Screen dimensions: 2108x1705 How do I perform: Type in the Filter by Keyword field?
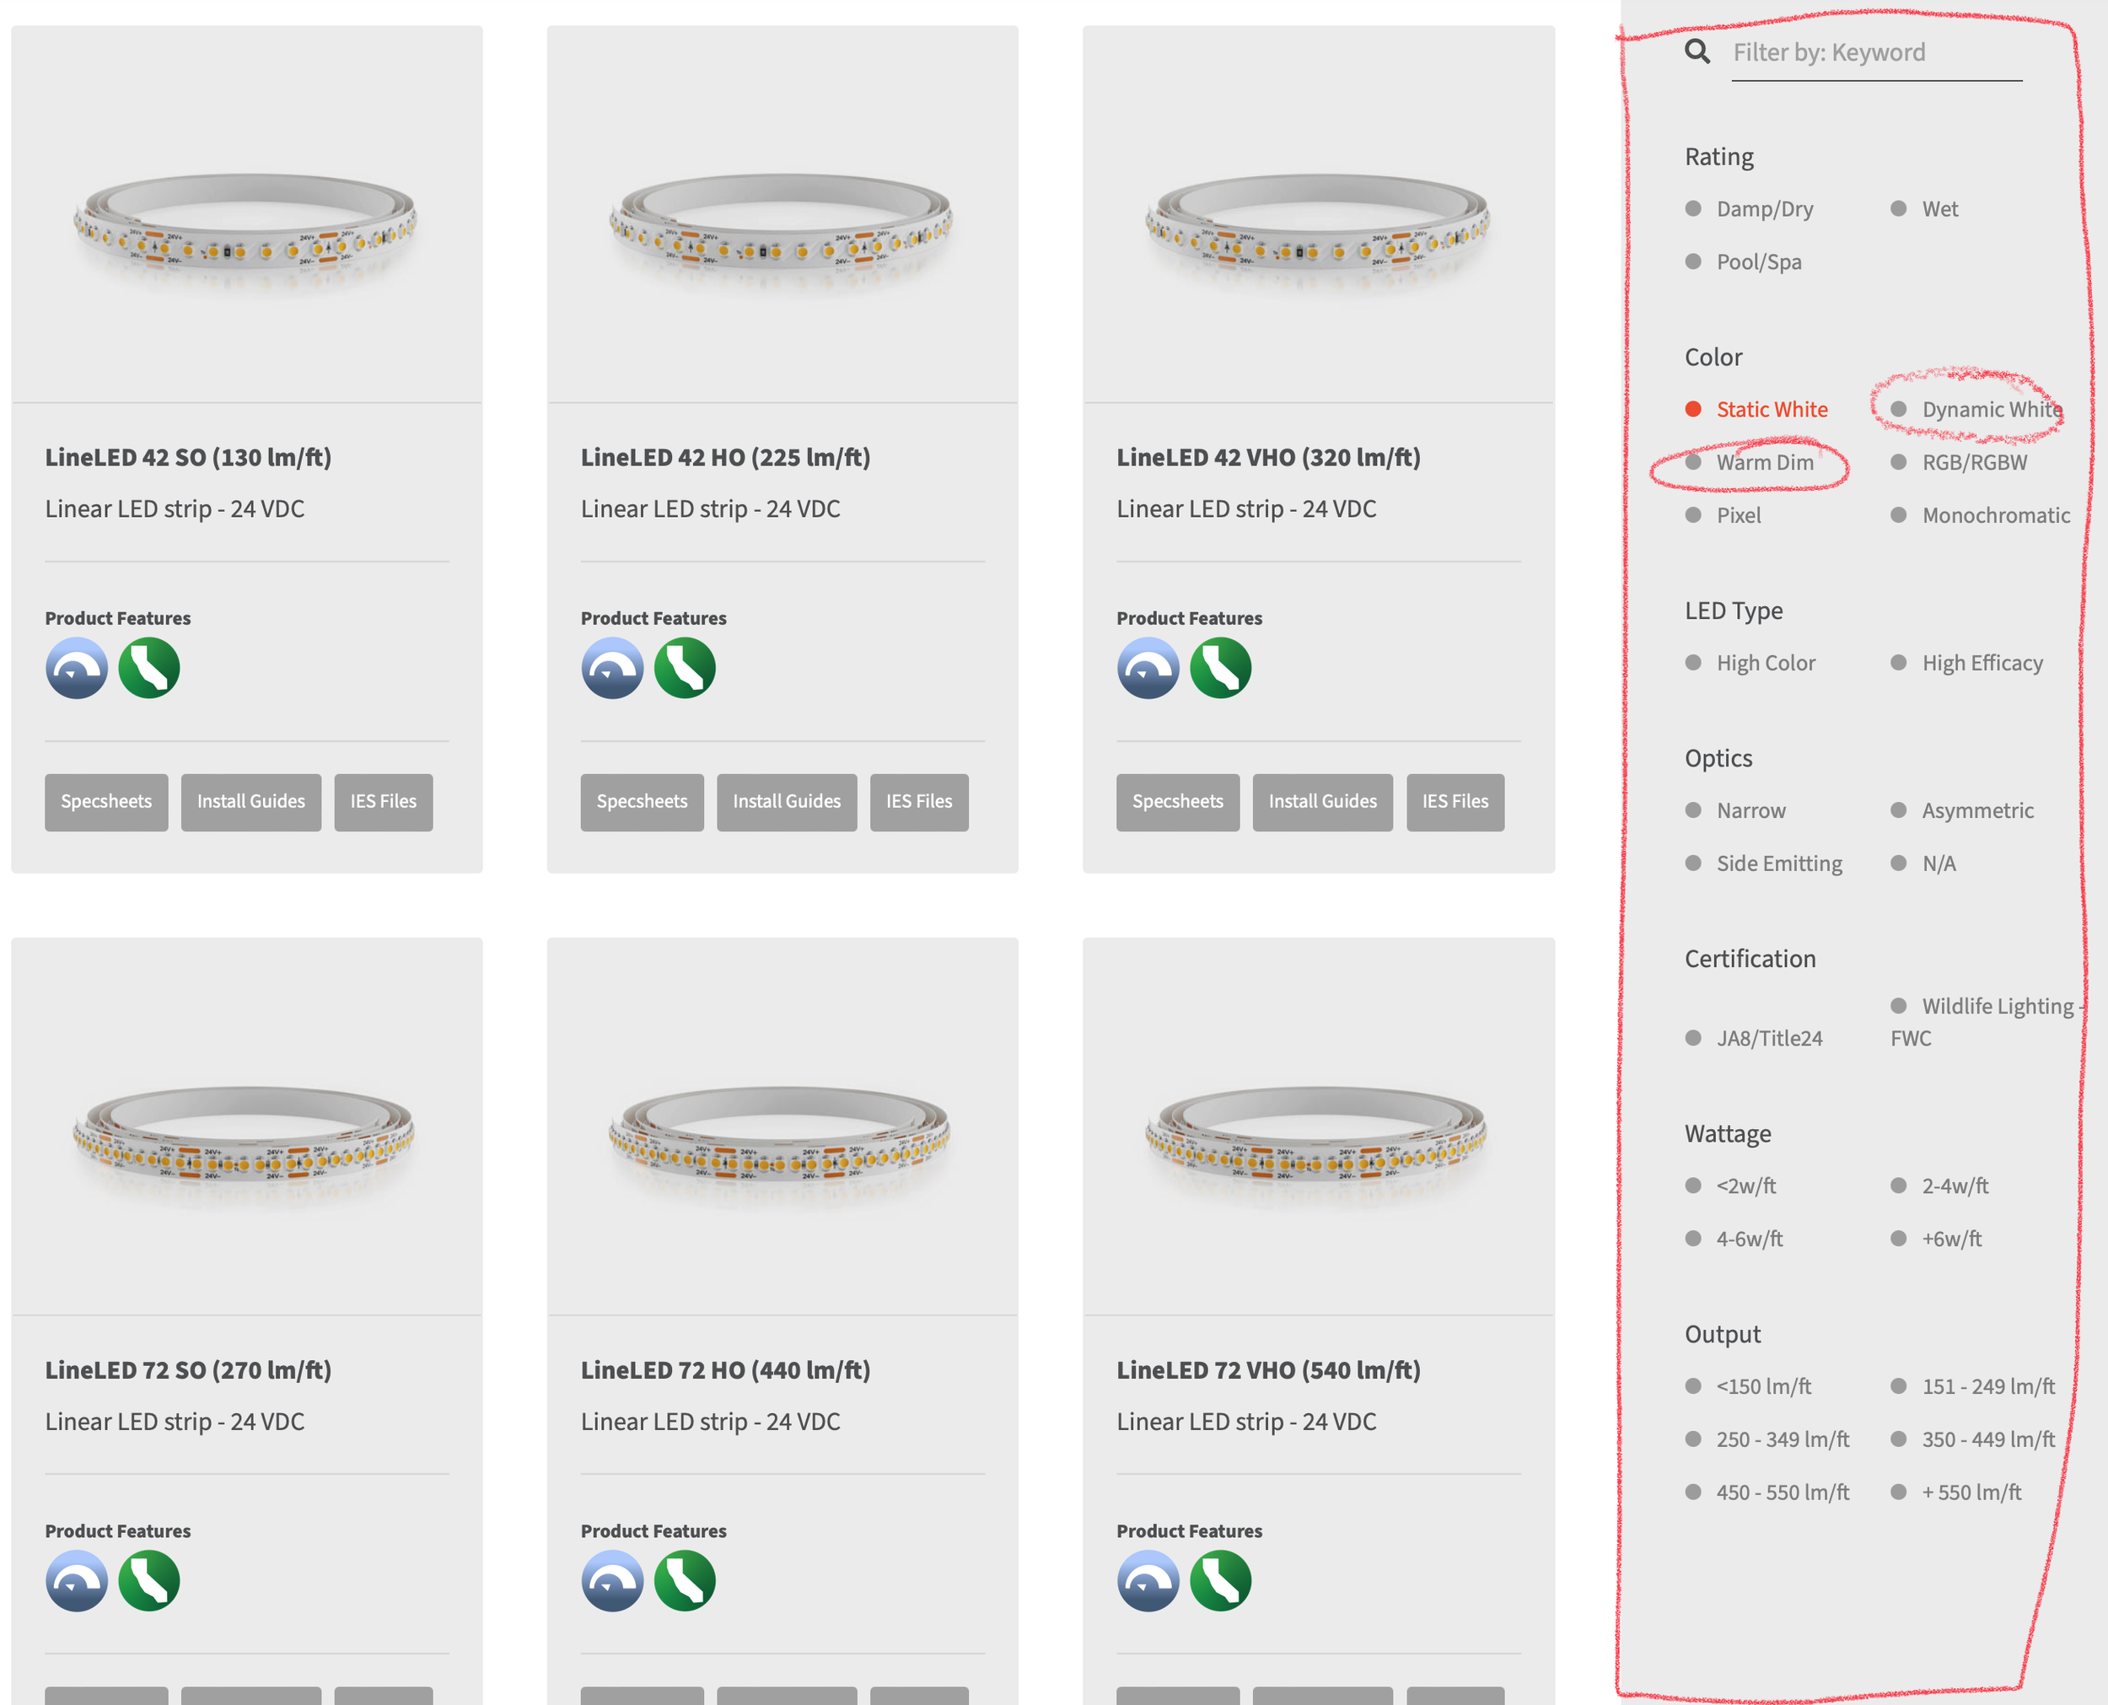point(1875,53)
